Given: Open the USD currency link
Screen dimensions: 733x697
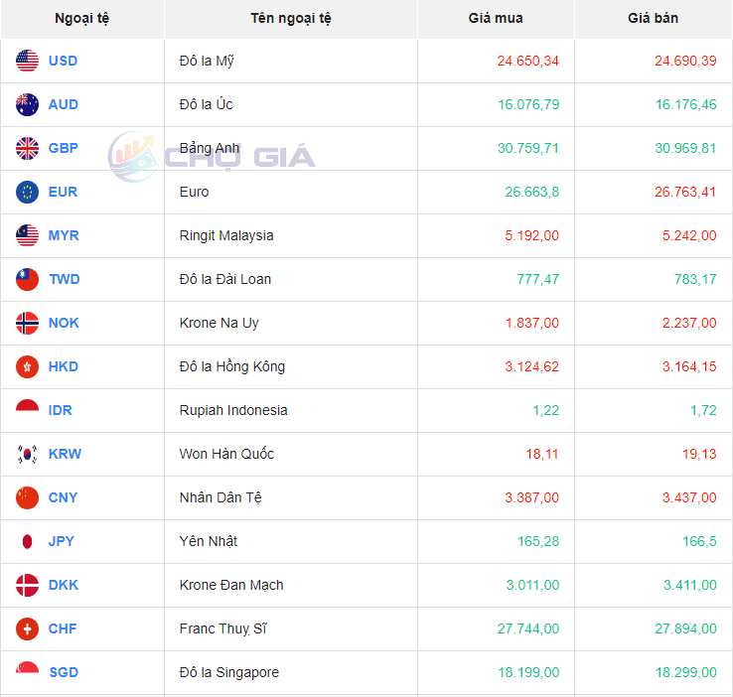Looking at the screenshot, I should (63, 61).
